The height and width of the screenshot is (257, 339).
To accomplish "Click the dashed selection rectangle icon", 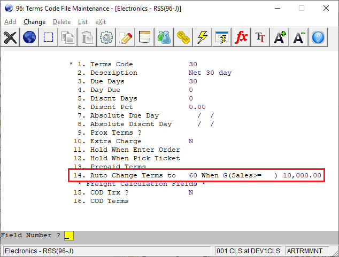I will click(x=49, y=37).
